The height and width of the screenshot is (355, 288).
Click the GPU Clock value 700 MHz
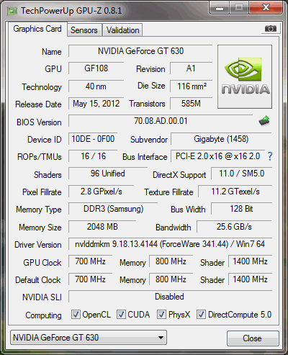90,261
